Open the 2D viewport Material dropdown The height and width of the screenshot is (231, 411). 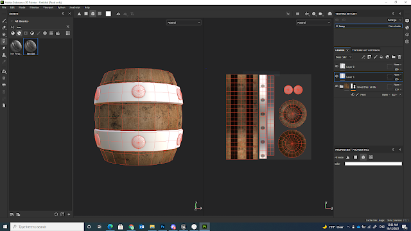click(x=313, y=22)
